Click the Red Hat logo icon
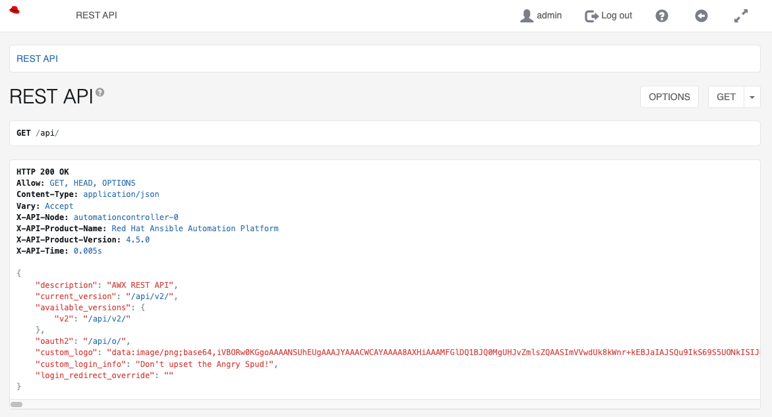 [15, 11]
